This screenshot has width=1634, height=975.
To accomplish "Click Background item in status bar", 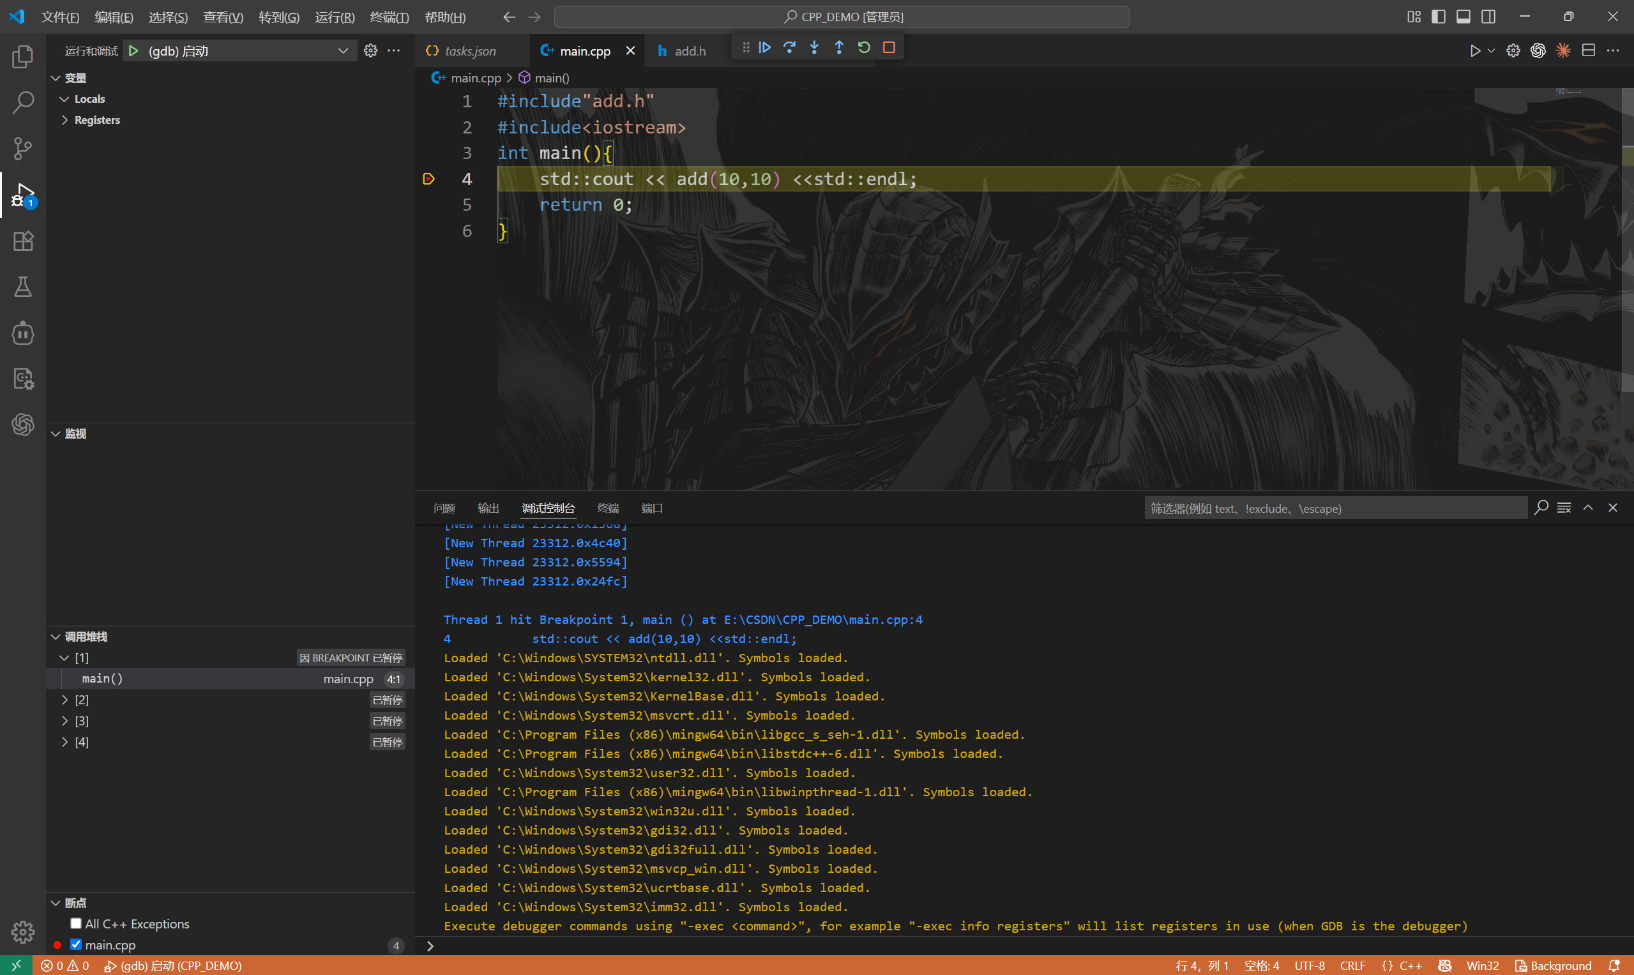I will [x=1553, y=965].
